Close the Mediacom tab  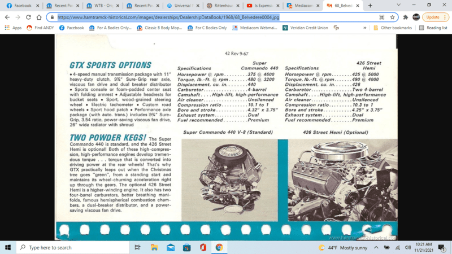click(318, 6)
